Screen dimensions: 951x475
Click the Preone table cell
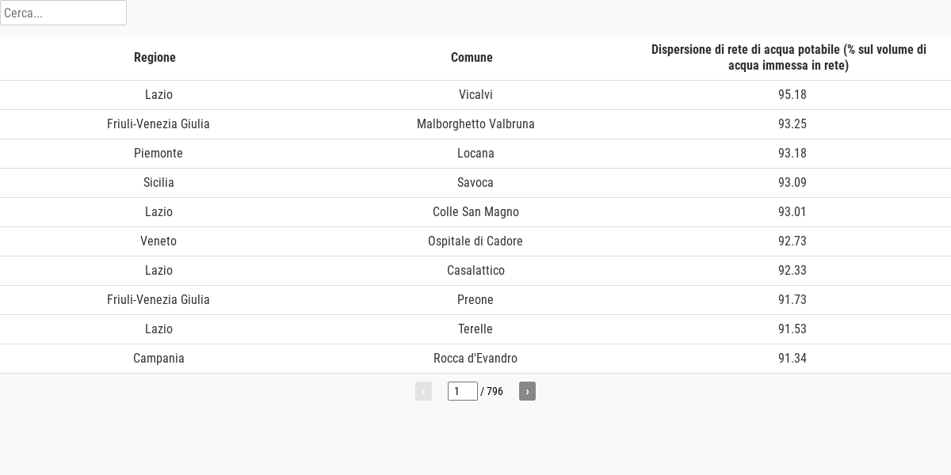point(475,300)
